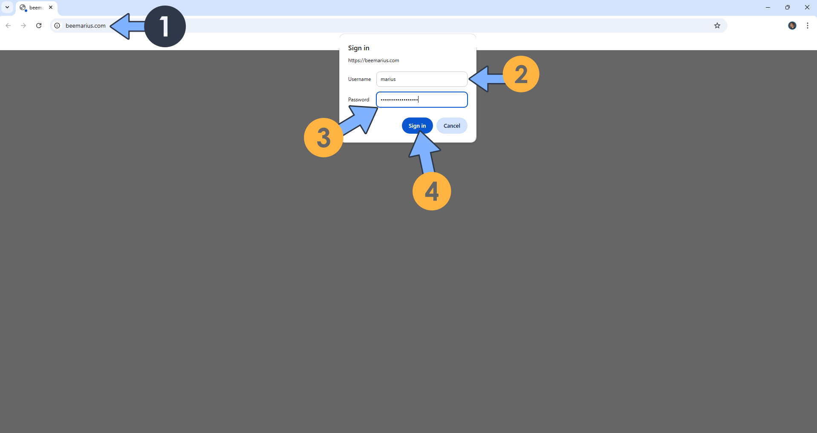
Task: Close the Chrome window
Action: [807, 7]
